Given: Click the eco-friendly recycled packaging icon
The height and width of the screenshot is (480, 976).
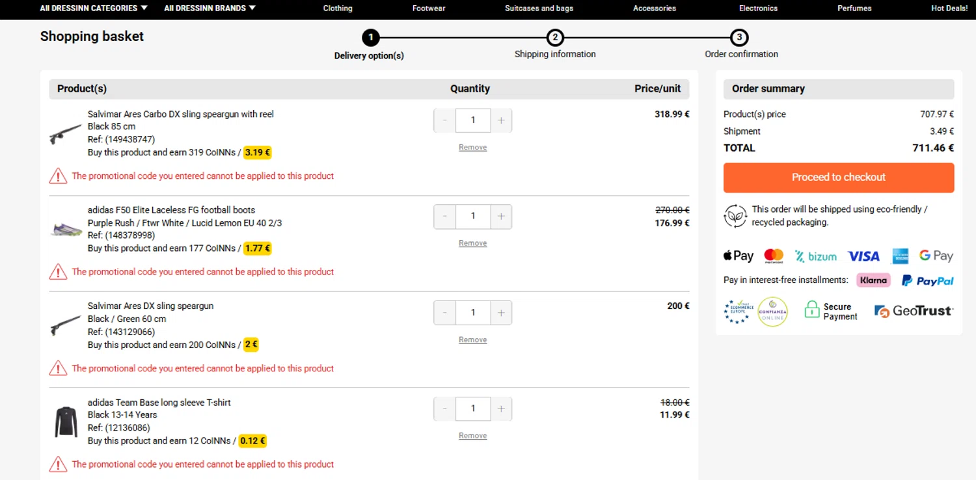Looking at the screenshot, I should 735,215.
